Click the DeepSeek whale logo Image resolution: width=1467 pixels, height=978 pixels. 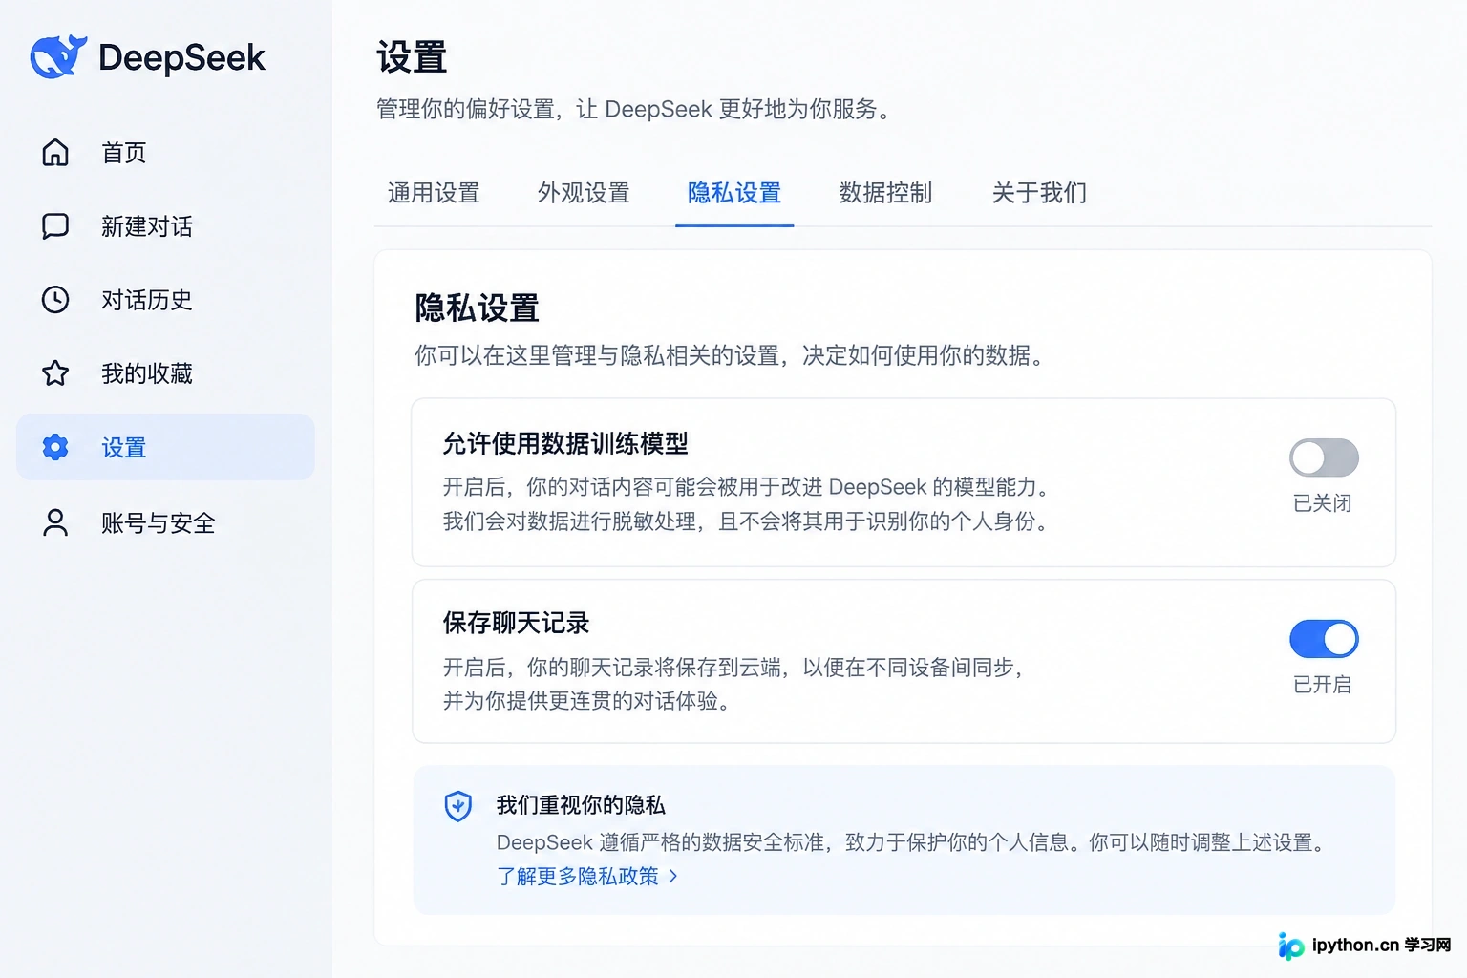point(58,56)
